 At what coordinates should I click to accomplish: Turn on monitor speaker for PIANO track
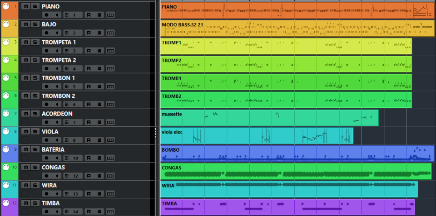pyautogui.click(x=57, y=15)
